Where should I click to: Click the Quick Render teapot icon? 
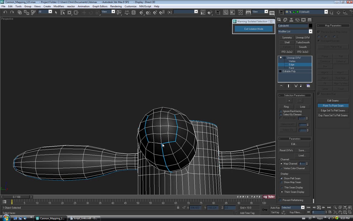[272, 13]
